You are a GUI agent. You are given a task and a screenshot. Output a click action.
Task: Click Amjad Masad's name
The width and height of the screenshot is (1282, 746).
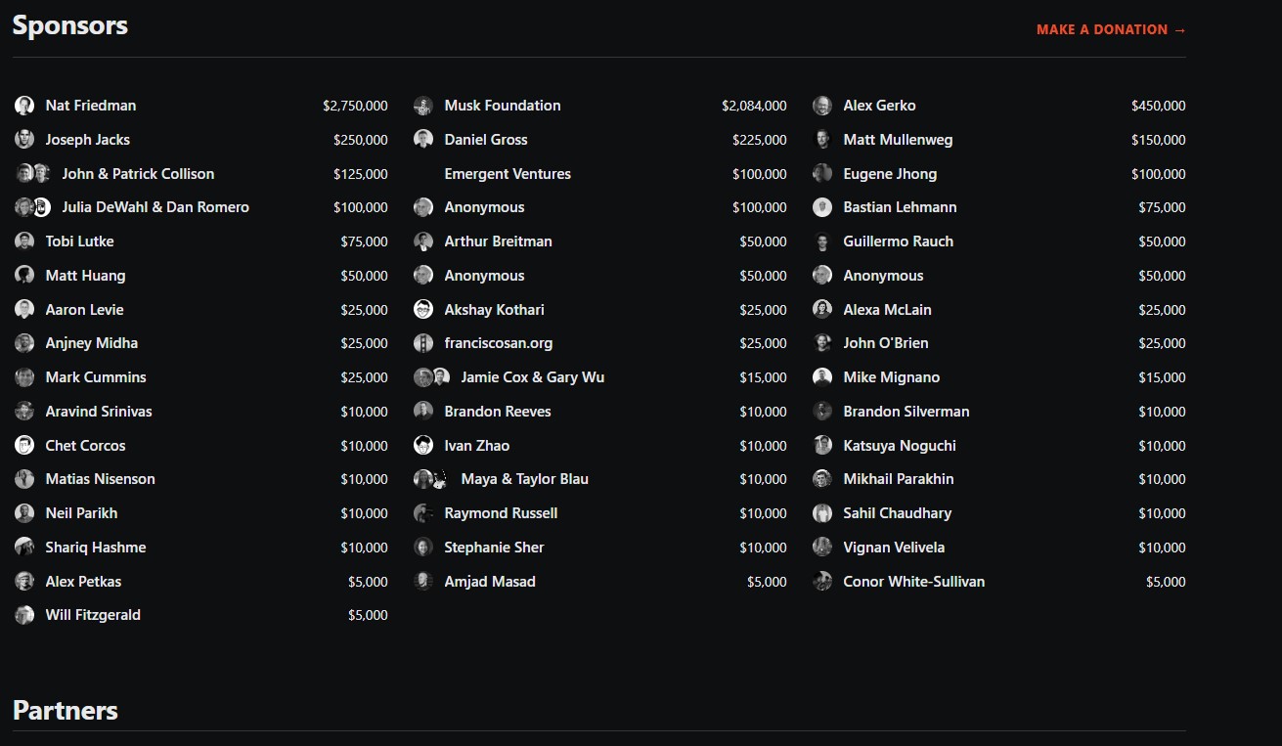[x=490, y=582]
